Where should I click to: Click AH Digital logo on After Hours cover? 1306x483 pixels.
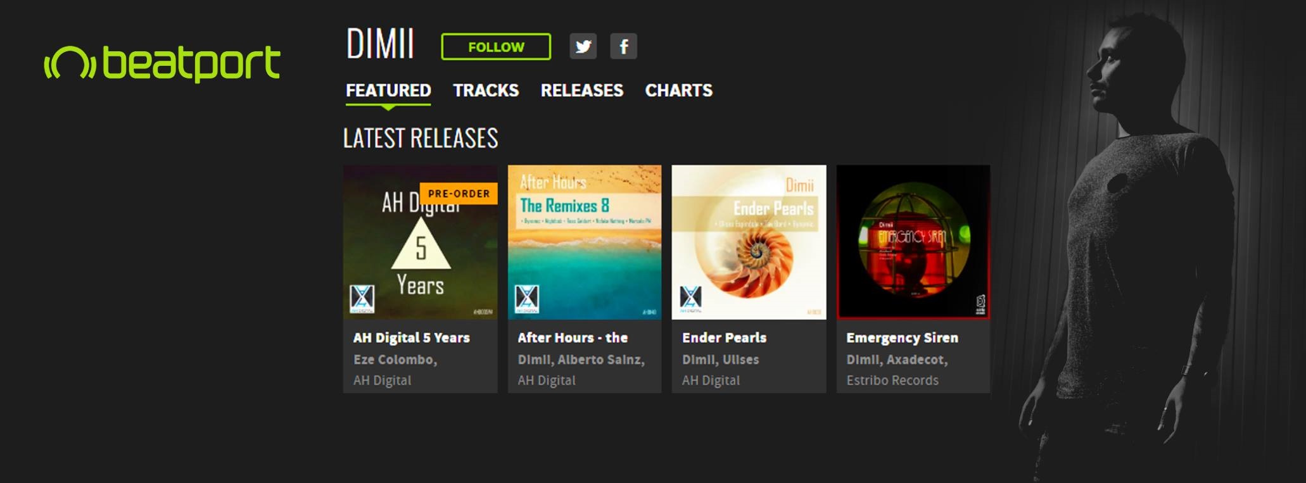(527, 299)
